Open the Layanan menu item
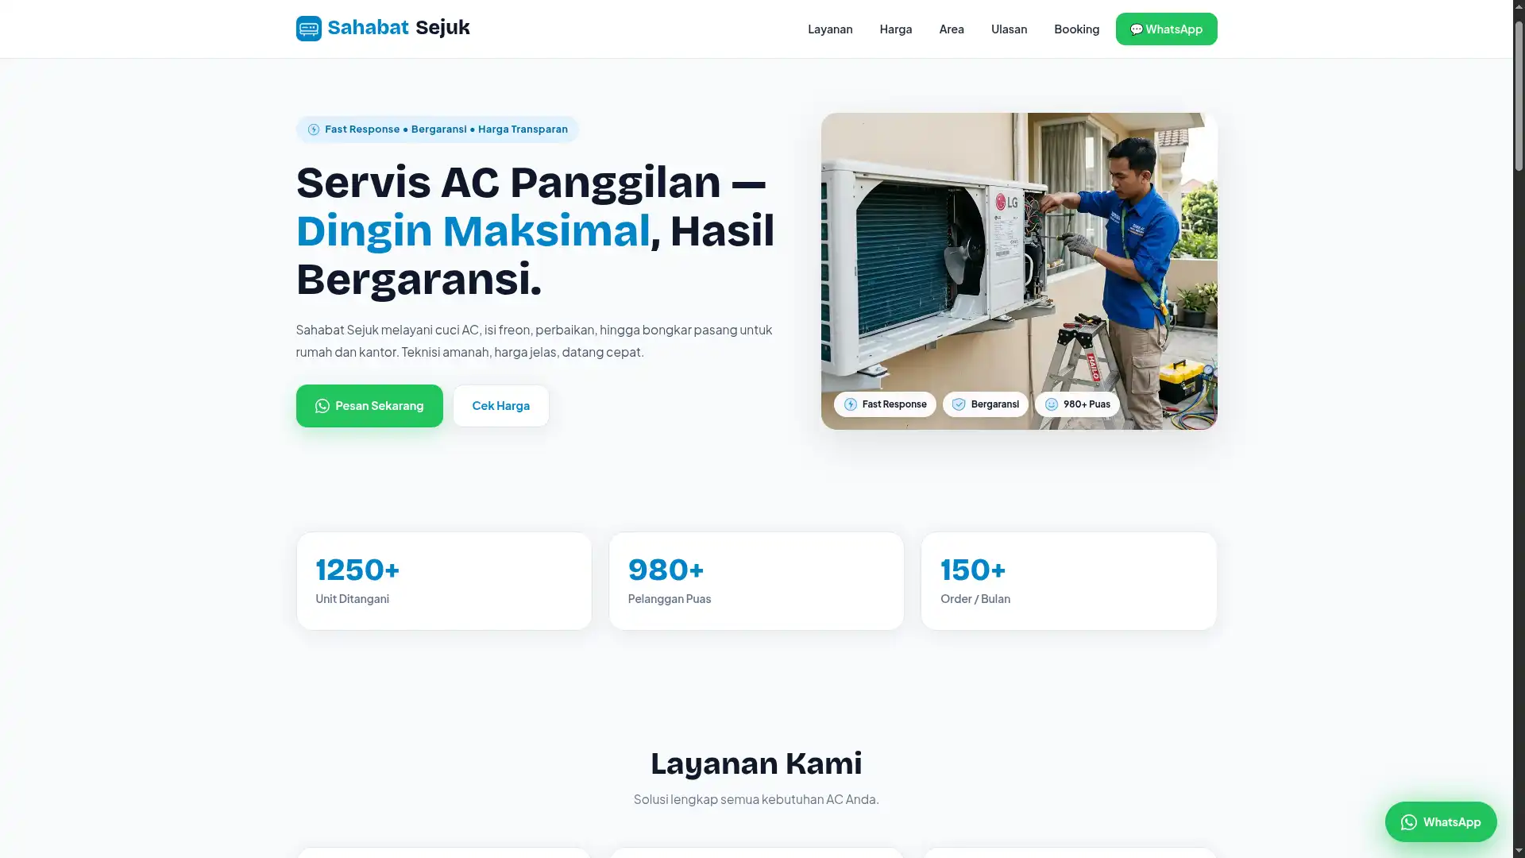This screenshot has width=1525, height=858. (x=830, y=29)
